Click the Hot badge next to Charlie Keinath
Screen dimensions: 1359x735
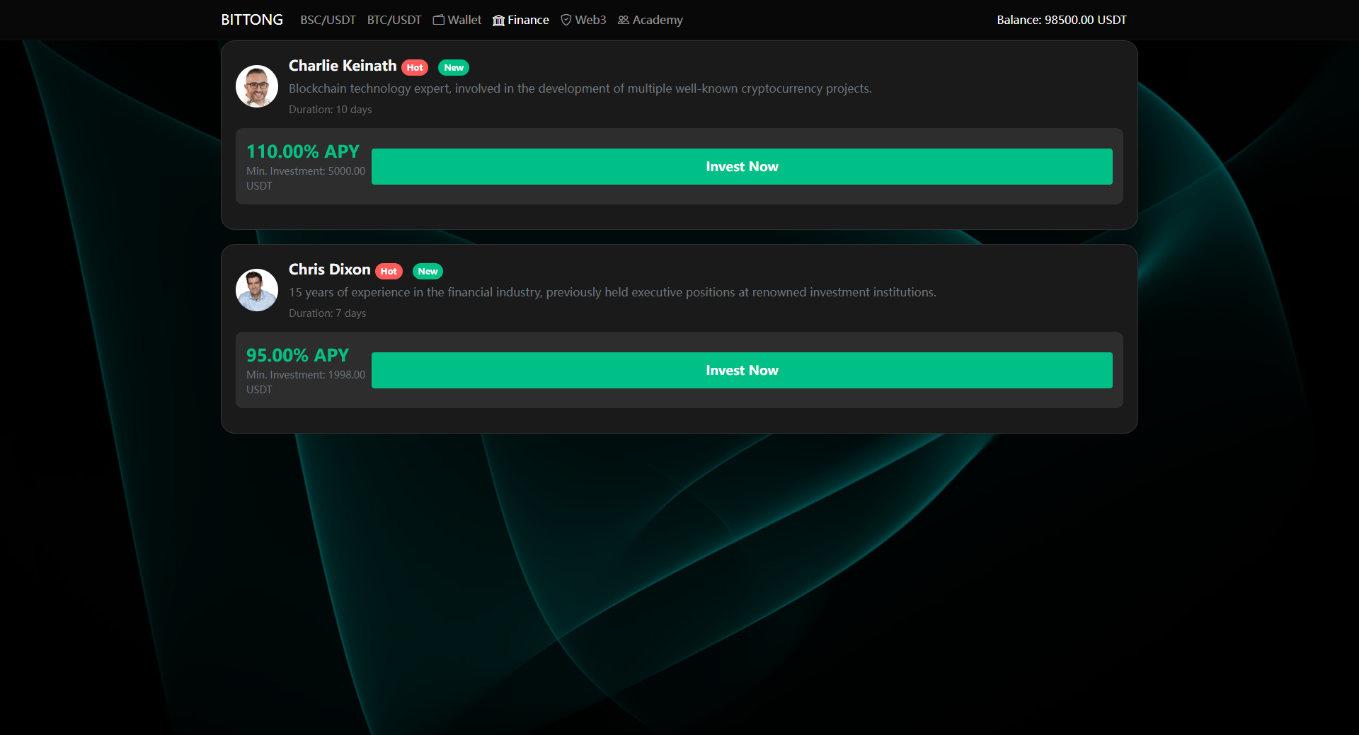pos(415,68)
